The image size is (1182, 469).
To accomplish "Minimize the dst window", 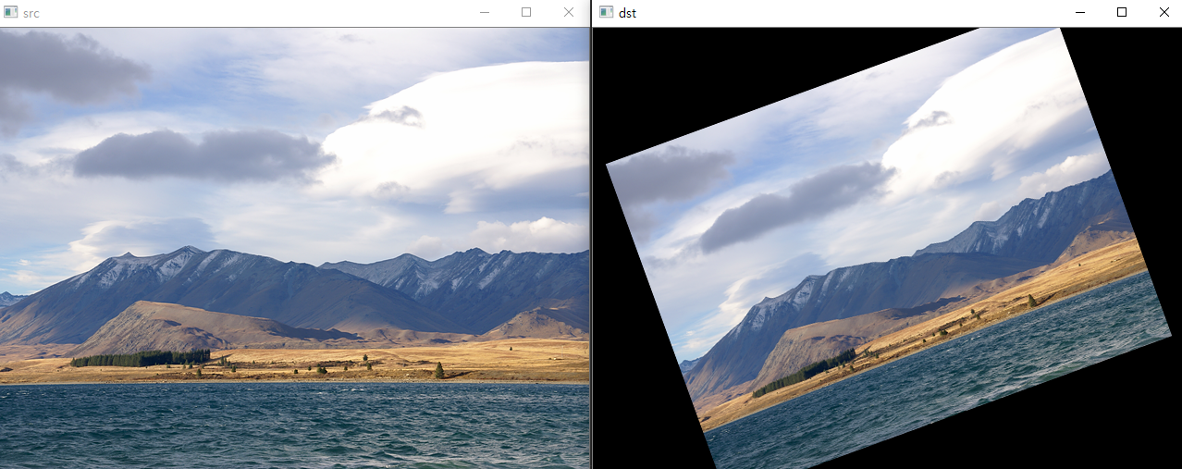I will pyautogui.click(x=1079, y=13).
